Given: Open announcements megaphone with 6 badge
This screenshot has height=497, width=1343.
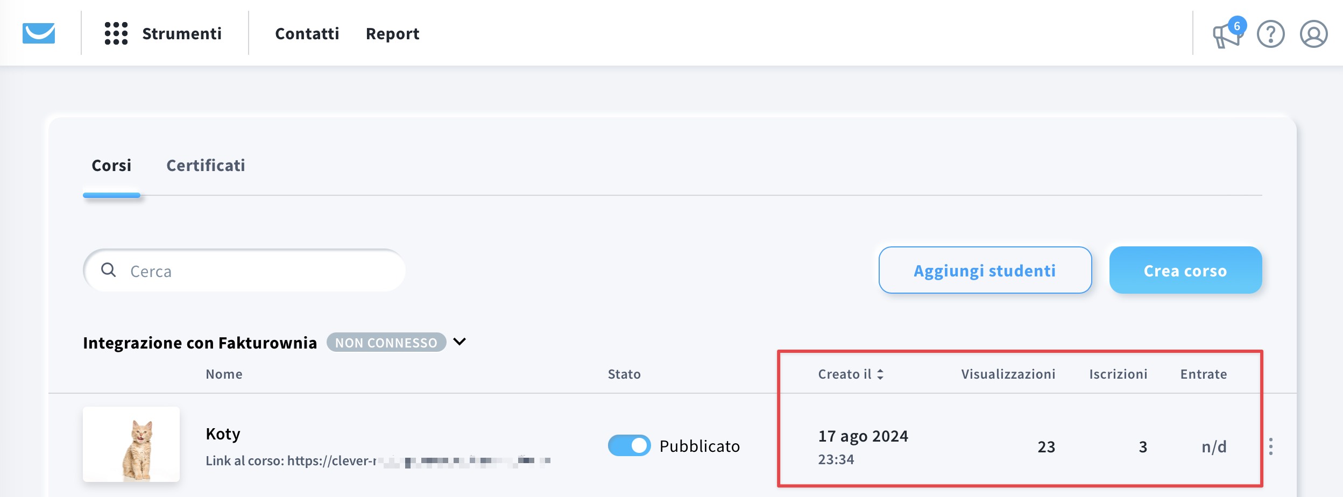Looking at the screenshot, I should tap(1228, 34).
